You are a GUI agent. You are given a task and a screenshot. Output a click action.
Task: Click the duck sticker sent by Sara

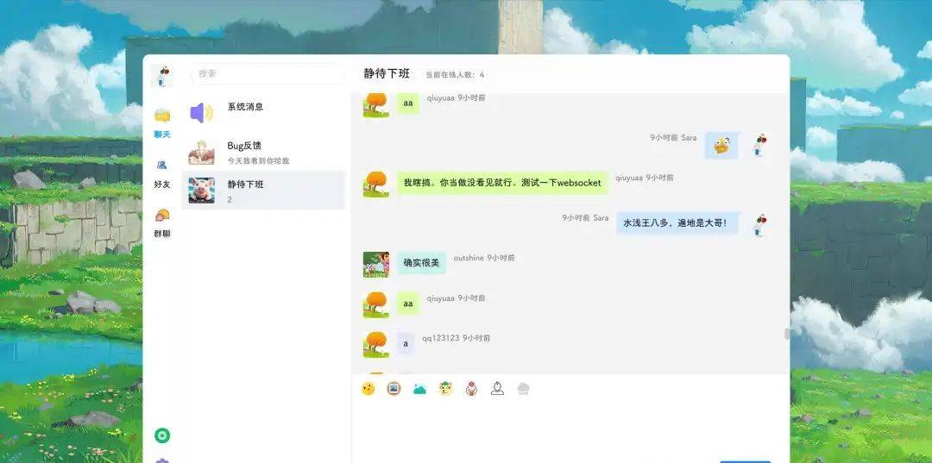pos(721,146)
